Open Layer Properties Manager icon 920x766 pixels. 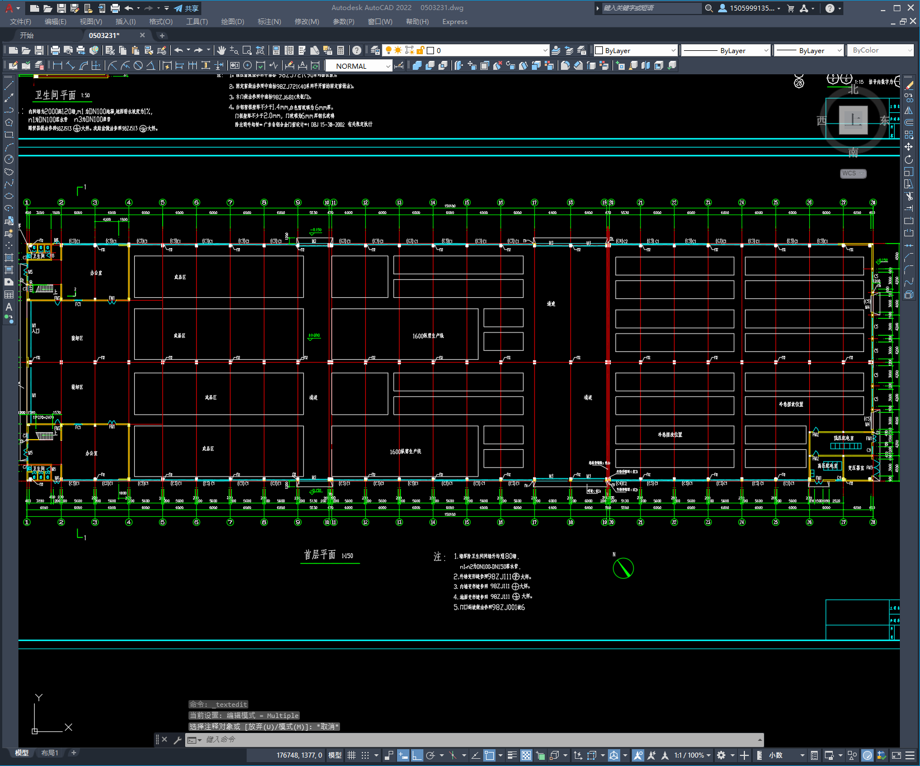pyautogui.click(x=375, y=50)
